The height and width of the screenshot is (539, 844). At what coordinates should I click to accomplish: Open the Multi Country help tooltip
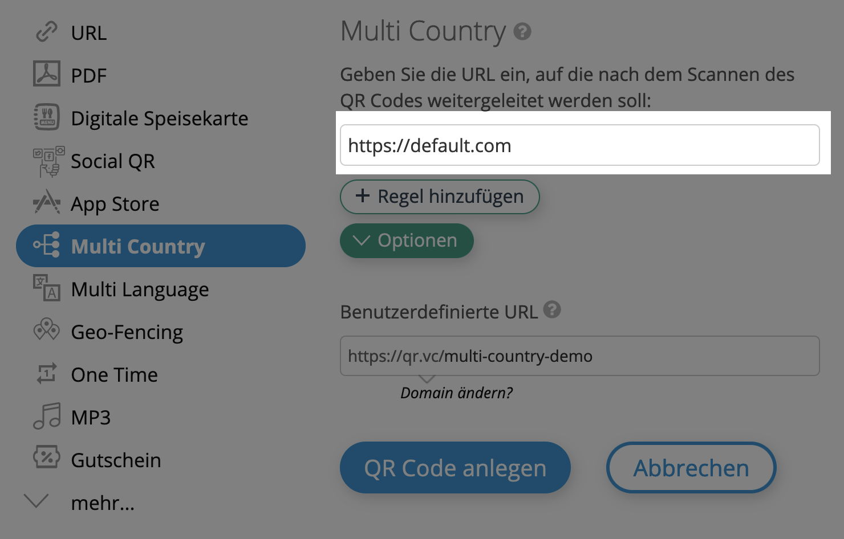(x=522, y=32)
